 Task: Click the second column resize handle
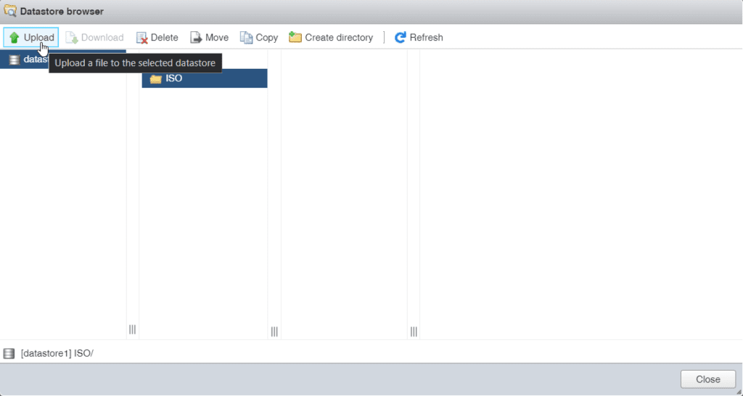274,331
